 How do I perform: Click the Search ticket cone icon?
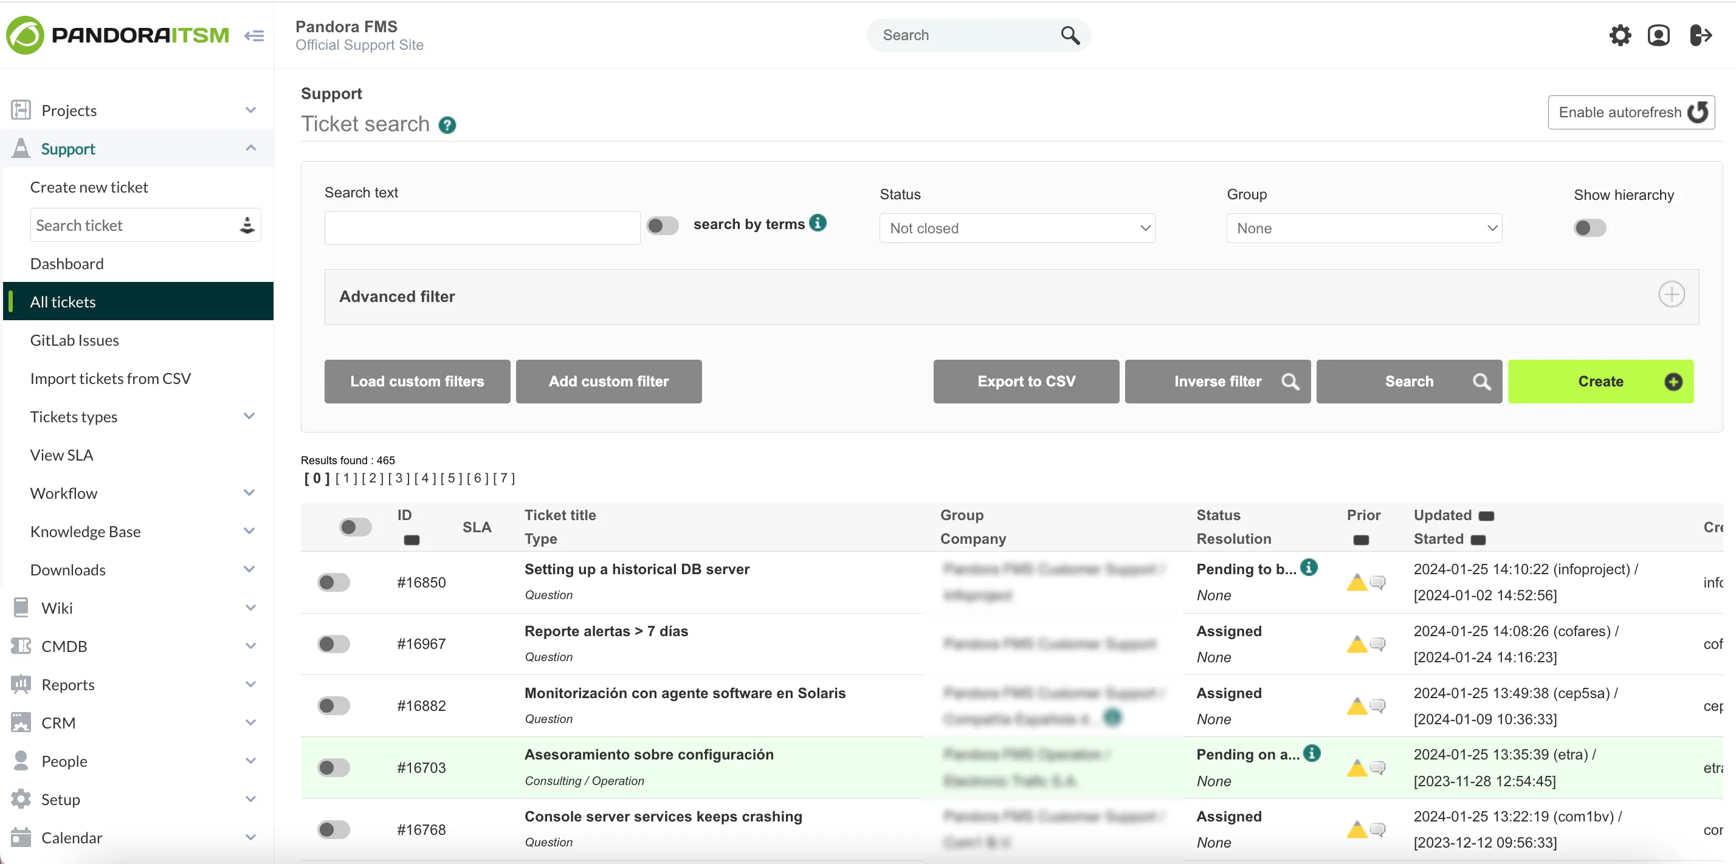tap(247, 225)
